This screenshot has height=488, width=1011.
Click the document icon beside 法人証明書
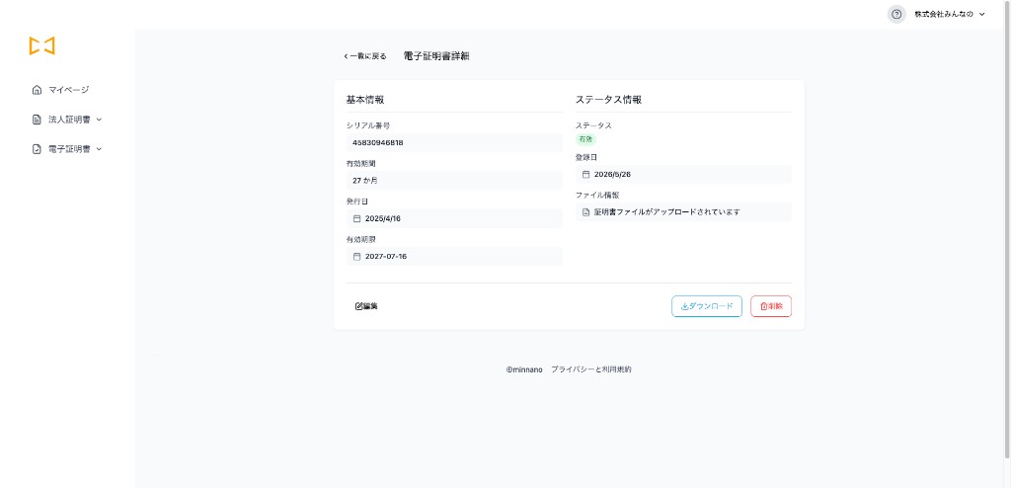tap(37, 120)
